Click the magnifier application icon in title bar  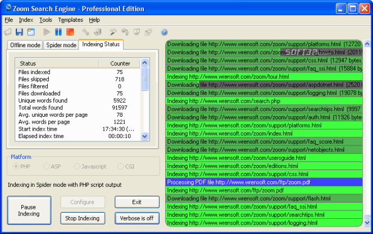[7, 8]
